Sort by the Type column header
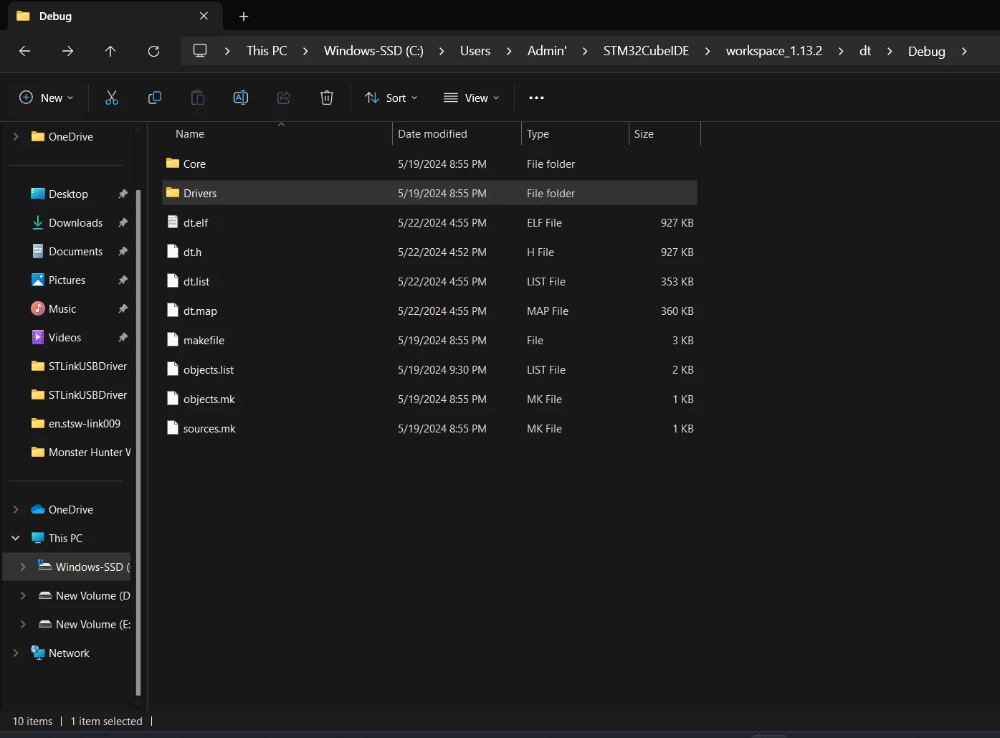The image size is (1000, 738). (x=538, y=134)
